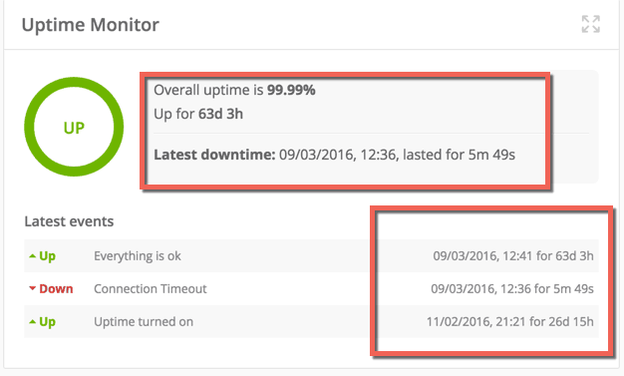Click the green UP status circle
624x376 pixels.
coord(74,127)
